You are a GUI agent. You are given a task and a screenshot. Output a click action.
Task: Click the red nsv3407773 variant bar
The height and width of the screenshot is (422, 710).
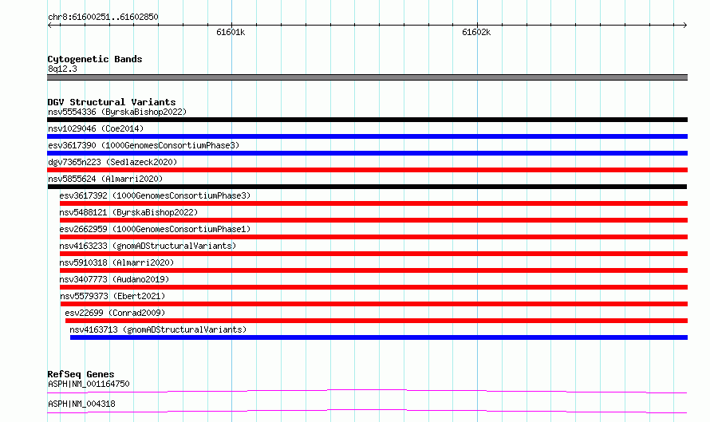point(373,287)
